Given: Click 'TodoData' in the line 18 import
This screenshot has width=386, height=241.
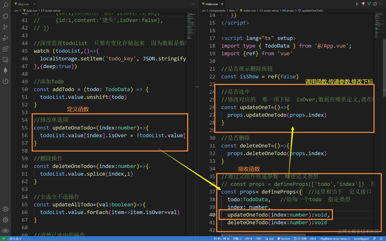Looking at the screenshot, I should click(277, 46).
